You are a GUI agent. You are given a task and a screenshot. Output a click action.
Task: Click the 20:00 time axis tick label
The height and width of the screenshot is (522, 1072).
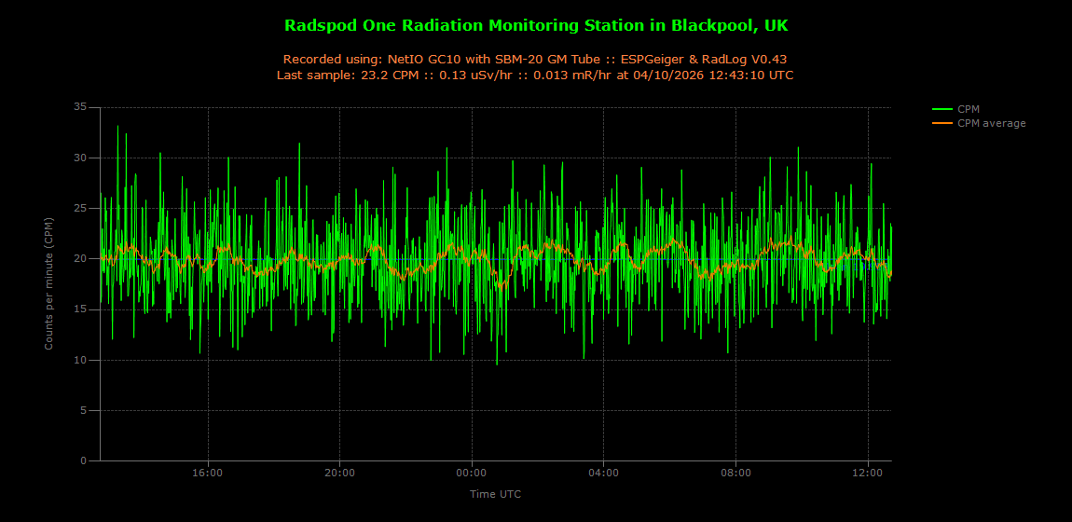click(339, 472)
